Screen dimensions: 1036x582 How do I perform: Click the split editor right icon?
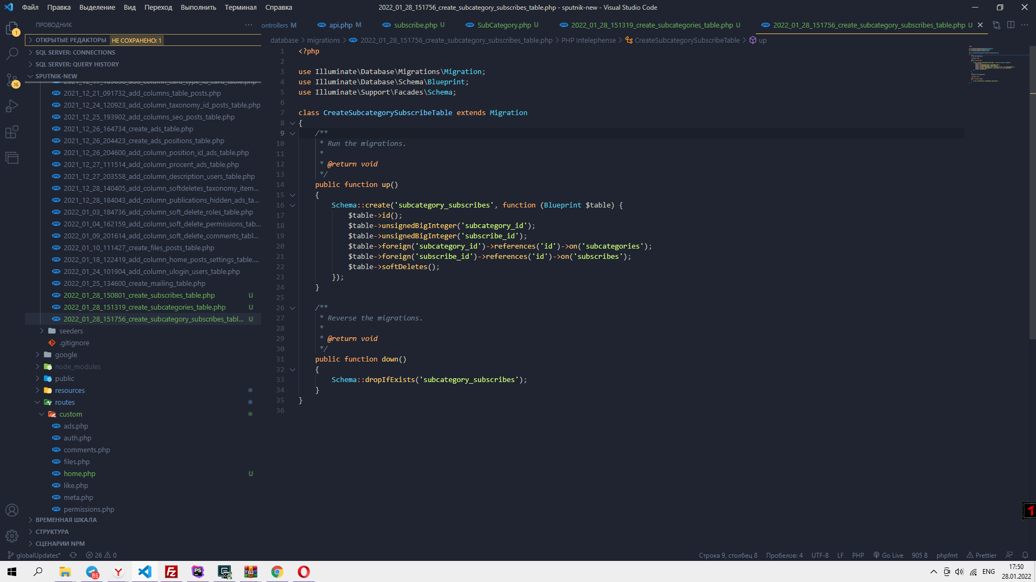[x=1011, y=25]
